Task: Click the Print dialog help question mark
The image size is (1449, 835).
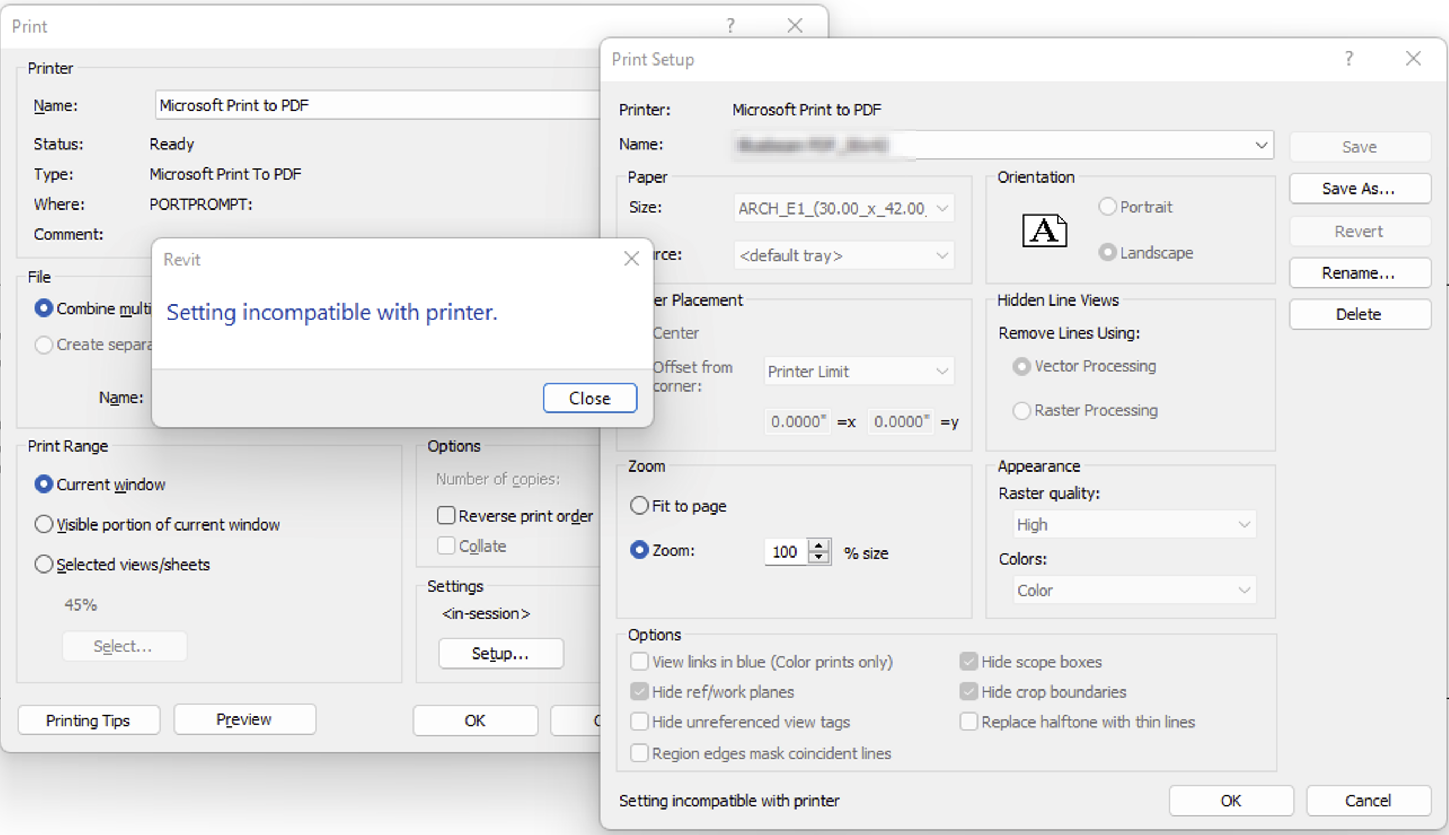Action: point(730,25)
